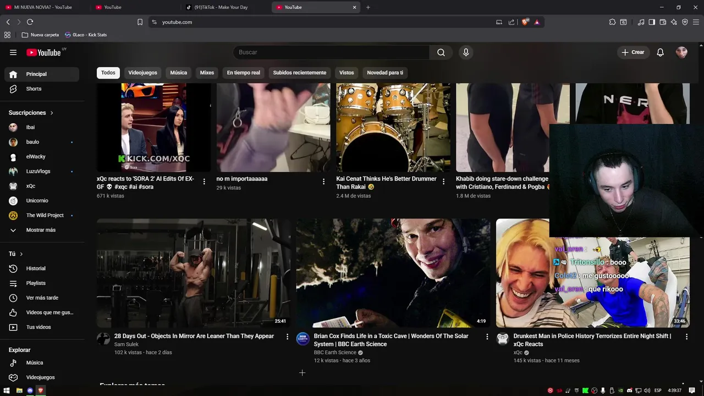Select the Música filter chip
The width and height of the screenshot is (704, 396).
178,73
